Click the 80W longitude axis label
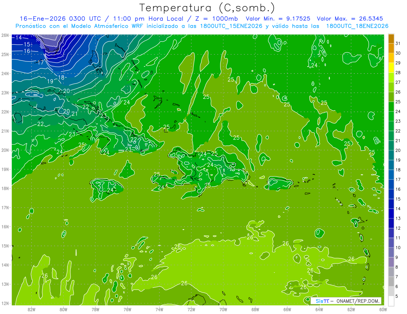This screenshot has width=407, height=314. pos(63,310)
